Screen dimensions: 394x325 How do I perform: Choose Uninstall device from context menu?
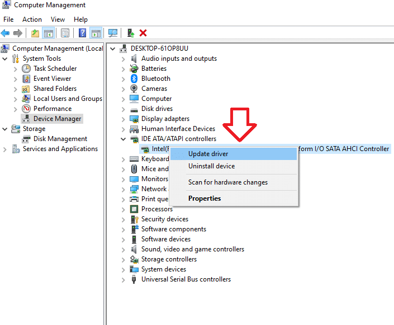(x=234, y=166)
